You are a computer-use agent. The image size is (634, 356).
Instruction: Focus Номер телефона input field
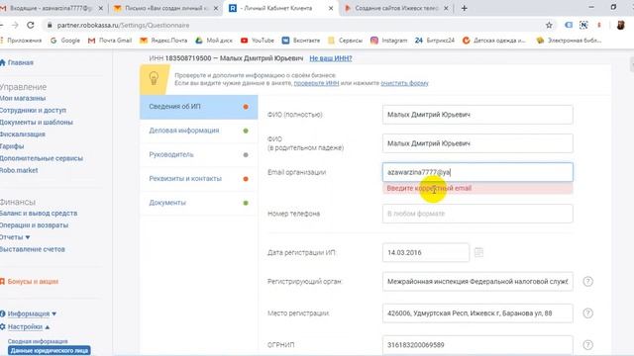477,214
